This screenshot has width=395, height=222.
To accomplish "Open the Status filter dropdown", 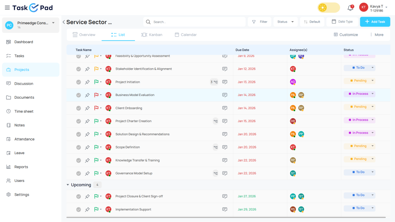I will click(x=285, y=22).
